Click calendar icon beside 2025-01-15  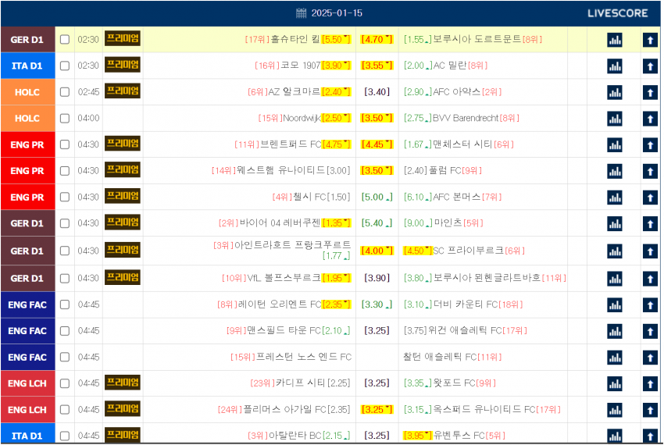click(x=301, y=13)
